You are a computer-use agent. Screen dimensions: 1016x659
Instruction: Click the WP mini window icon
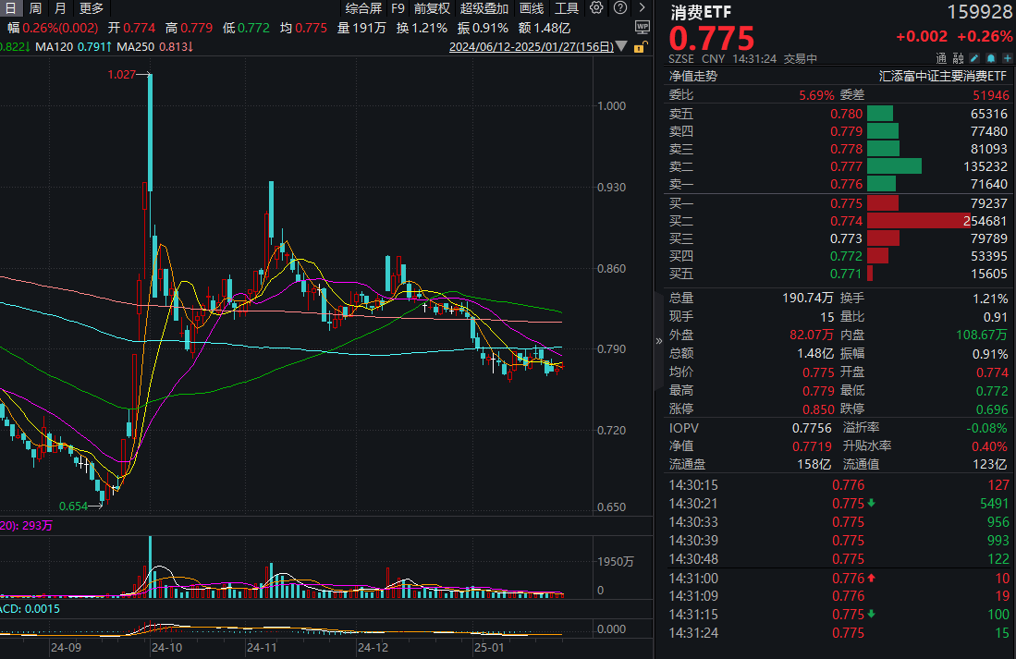tap(643, 27)
